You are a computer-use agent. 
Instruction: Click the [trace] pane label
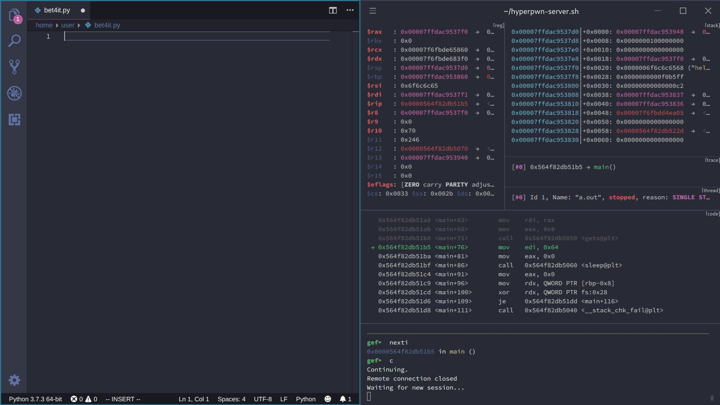[712, 160]
